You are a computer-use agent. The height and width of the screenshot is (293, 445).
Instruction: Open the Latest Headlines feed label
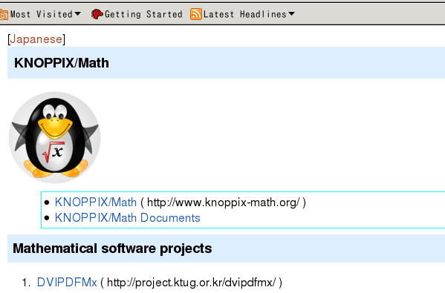(x=245, y=14)
